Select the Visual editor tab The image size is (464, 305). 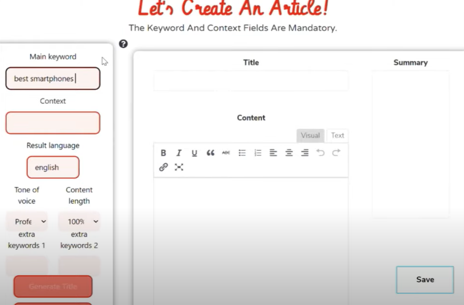pos(310,135)
